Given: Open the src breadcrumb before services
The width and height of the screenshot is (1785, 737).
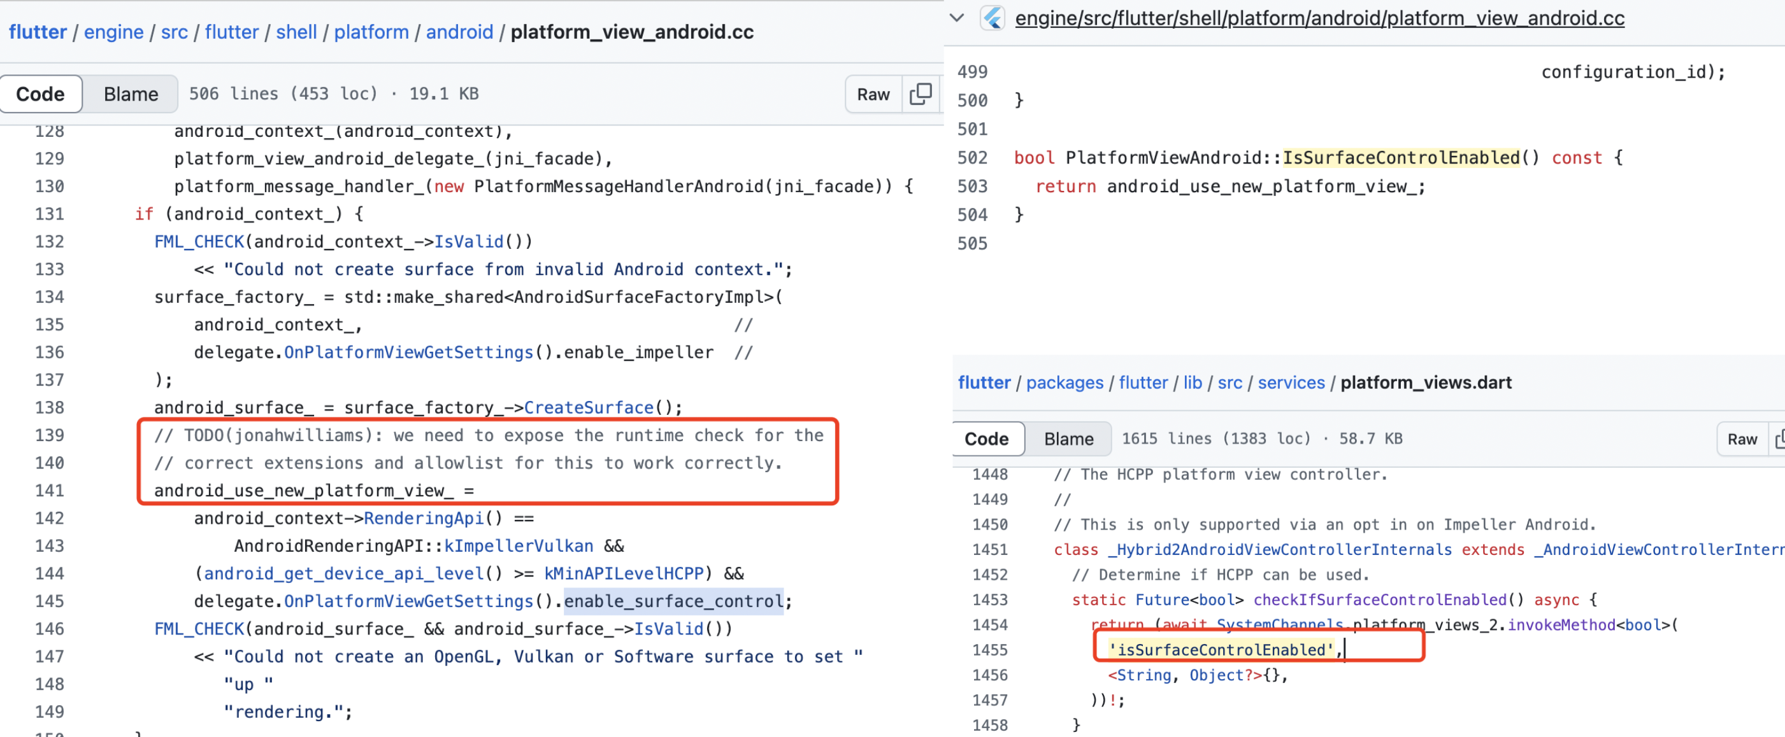Looking at the screenshot, I should [x=1229, y=383].
